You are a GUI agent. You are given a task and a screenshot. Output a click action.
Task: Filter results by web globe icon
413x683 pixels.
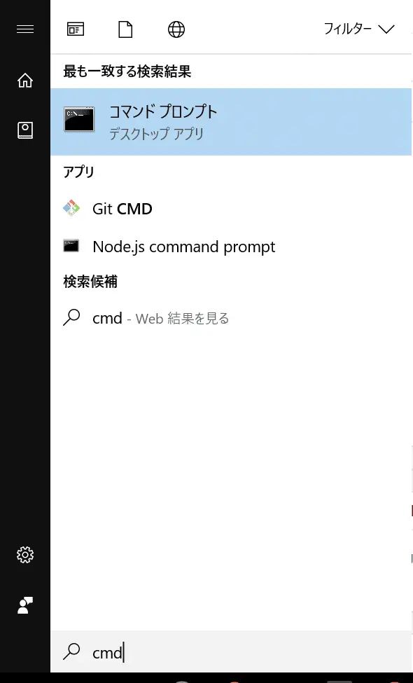(x=176, y=29)
